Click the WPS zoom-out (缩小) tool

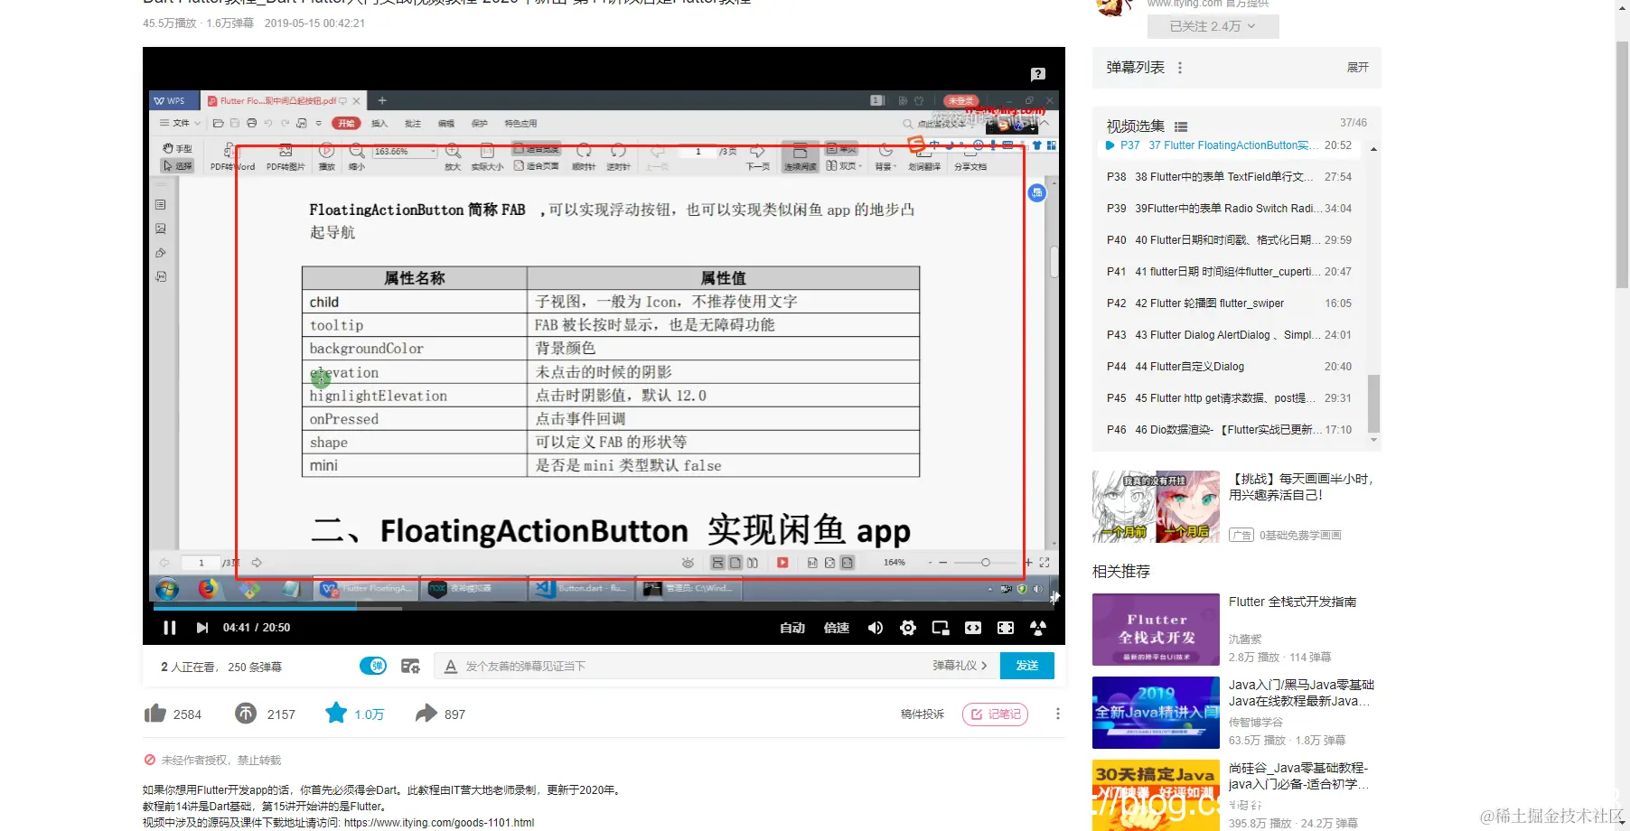(x=357, y=156)
